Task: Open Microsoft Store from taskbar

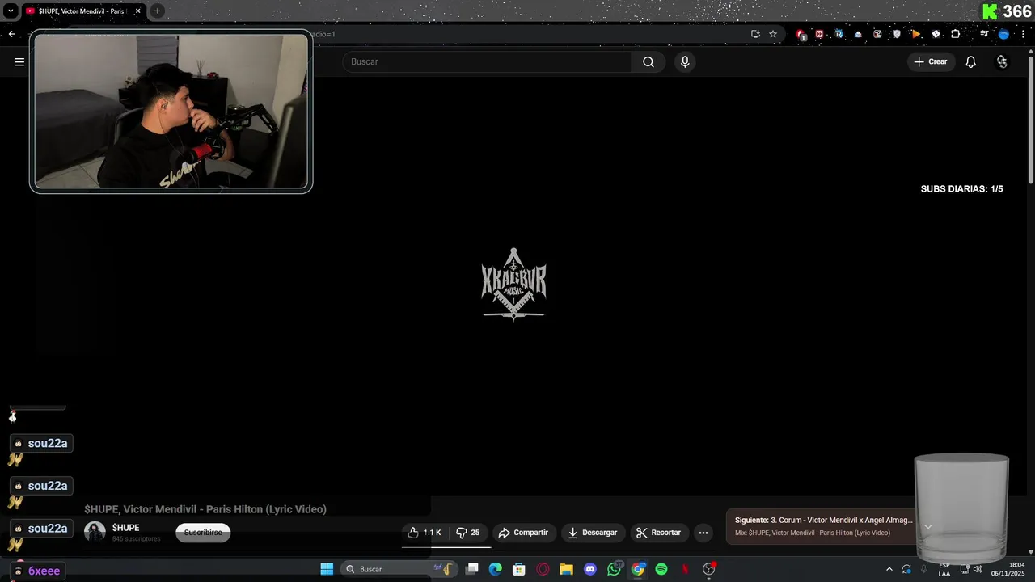Action: click(x=519, y=569)
